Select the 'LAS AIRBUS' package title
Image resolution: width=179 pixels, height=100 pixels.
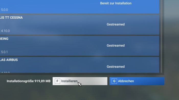point(9,60)
